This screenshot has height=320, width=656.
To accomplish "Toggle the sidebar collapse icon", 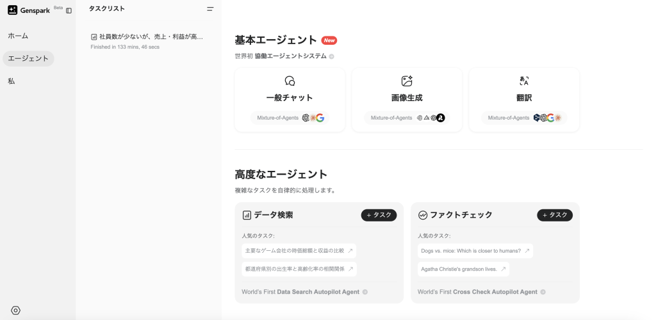I will [x=69, y=11].
